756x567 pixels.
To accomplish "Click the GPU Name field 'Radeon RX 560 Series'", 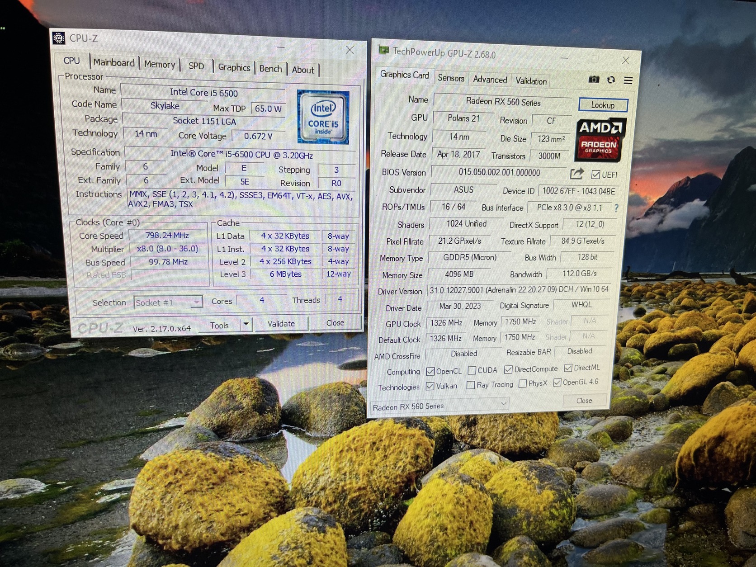I will (503, 102).
